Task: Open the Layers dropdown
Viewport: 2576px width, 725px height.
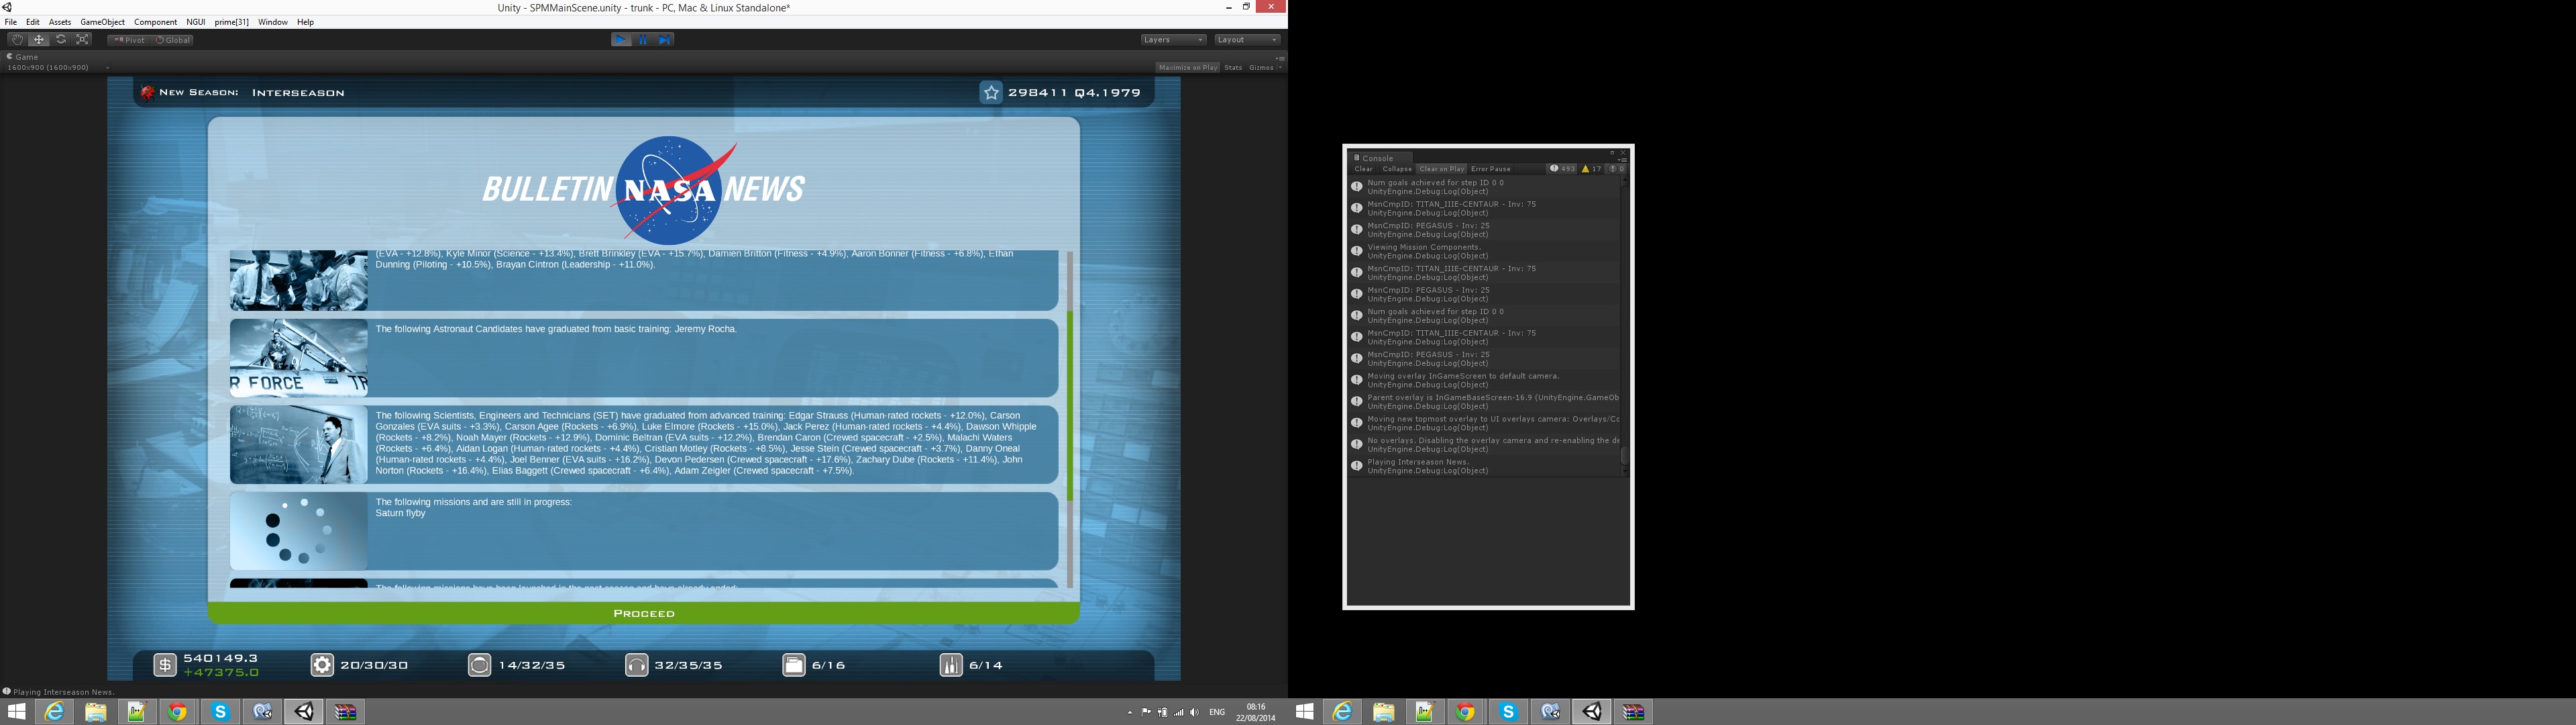Action: [x=1174, y=40]
